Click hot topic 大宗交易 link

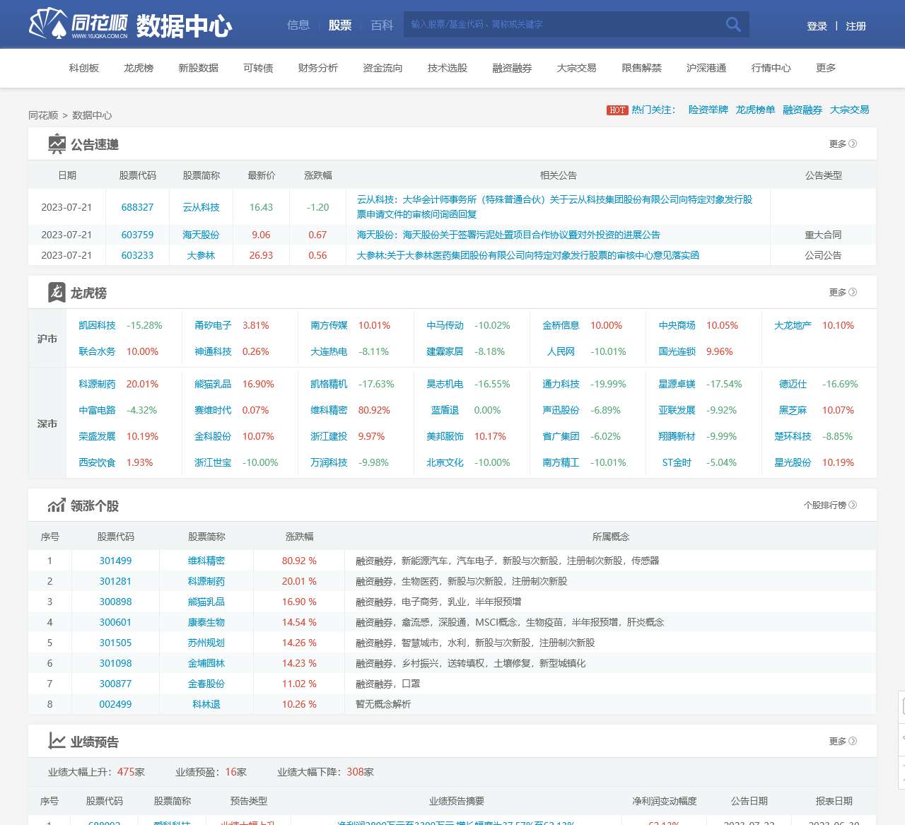[849, 110]
